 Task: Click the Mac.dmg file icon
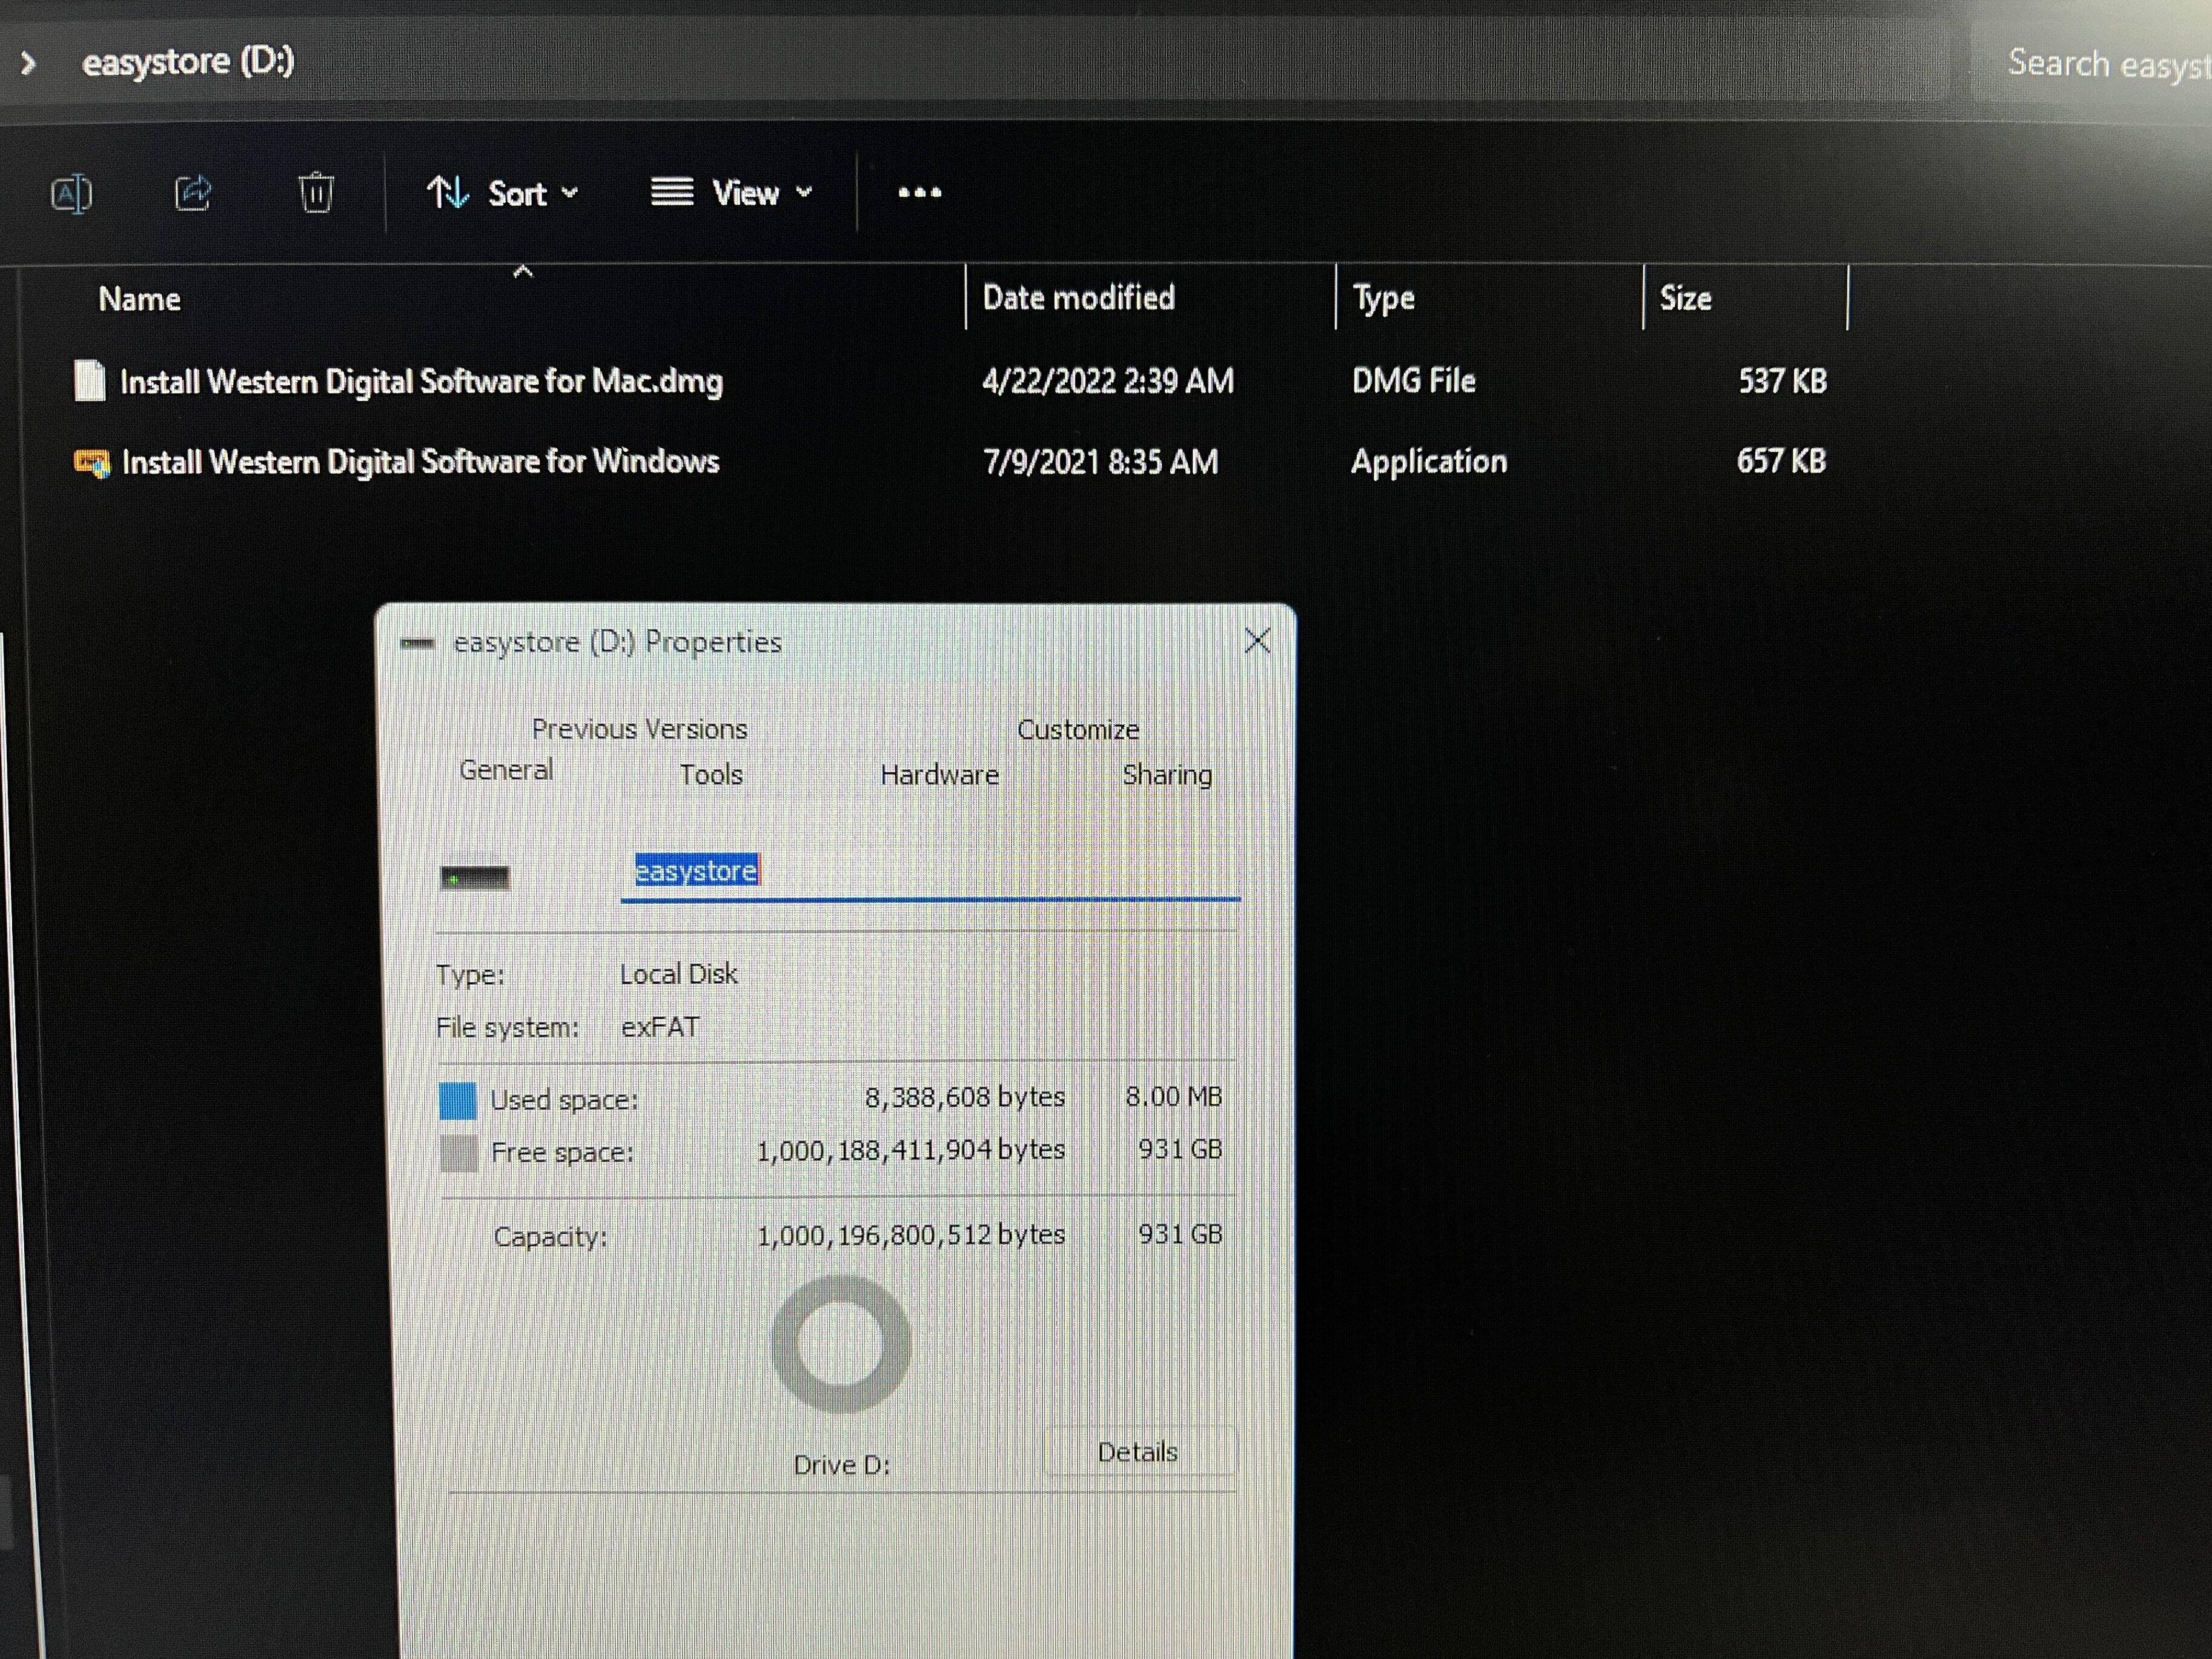[90, 381]
